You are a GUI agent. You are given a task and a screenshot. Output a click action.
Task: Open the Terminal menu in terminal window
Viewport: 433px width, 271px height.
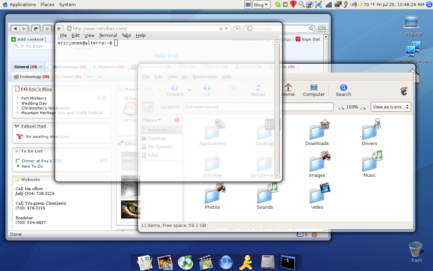[x=108, y=35]
